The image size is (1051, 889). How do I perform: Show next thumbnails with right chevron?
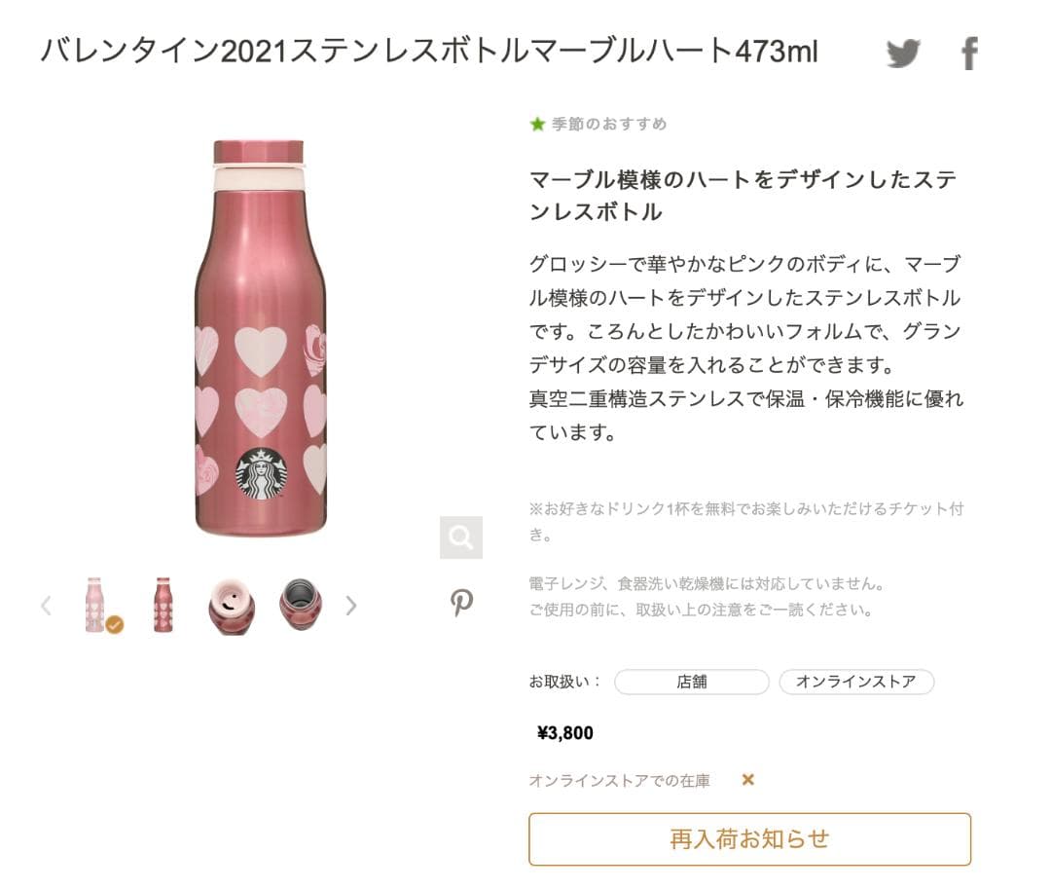coord(351,606)
